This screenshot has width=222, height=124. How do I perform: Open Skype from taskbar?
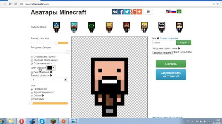(x=42, y=121)
